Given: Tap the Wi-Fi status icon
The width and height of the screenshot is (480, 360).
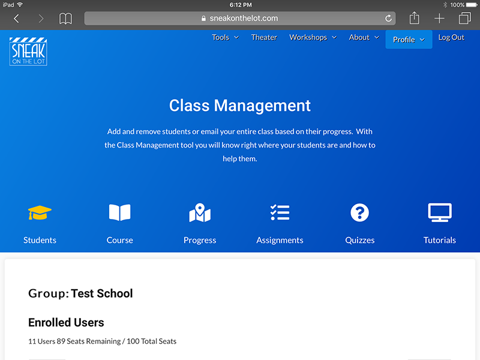Looking at the screenshot, I should [x=20, y=5].
